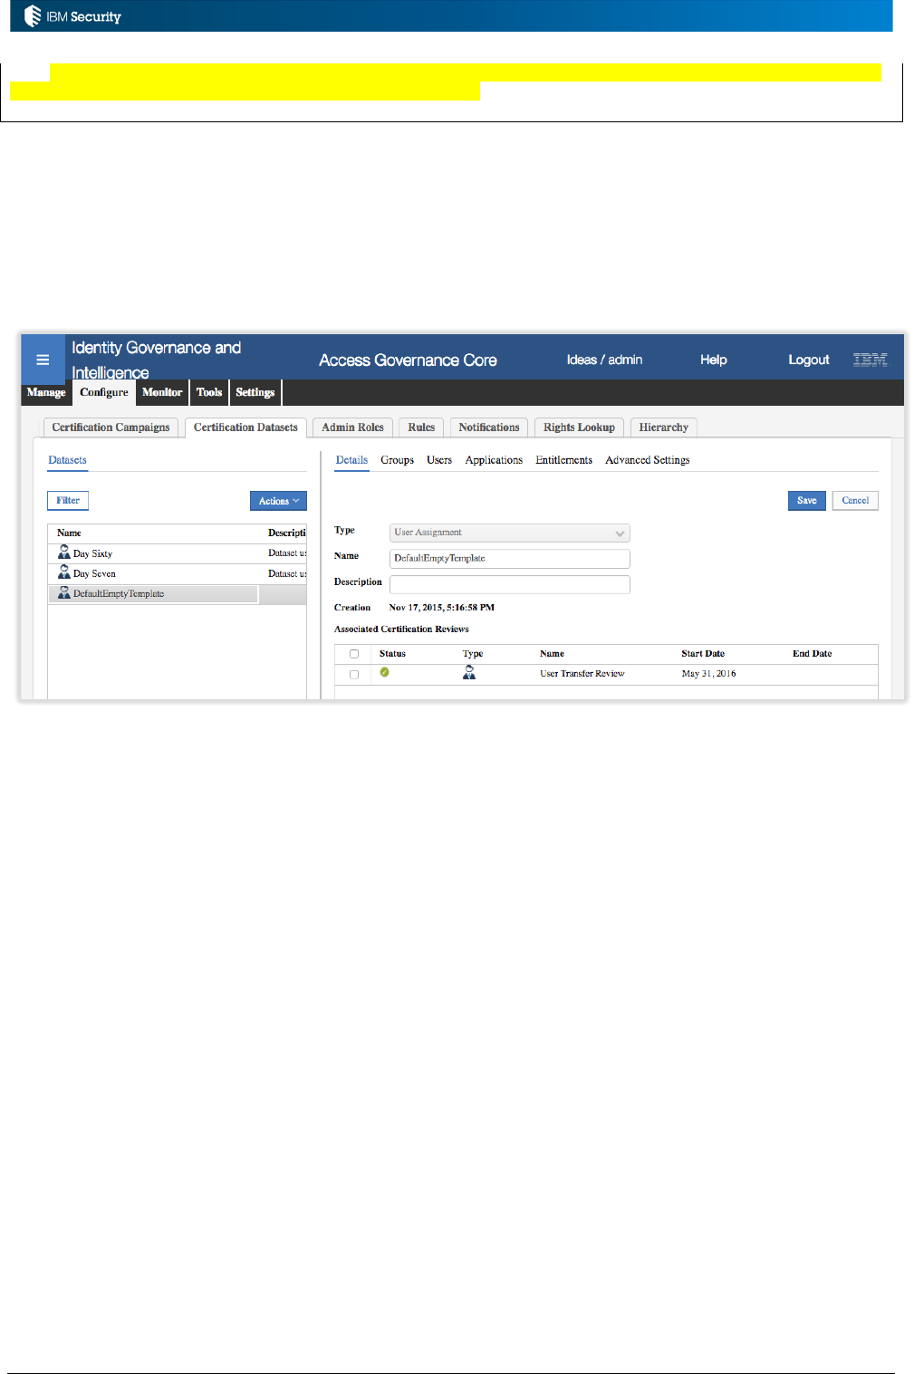Image resolution: width=914 pixels, height=1374 pixels.
Task: Open the Type dropdown showing User Assignment
Action: coord(509,533)
